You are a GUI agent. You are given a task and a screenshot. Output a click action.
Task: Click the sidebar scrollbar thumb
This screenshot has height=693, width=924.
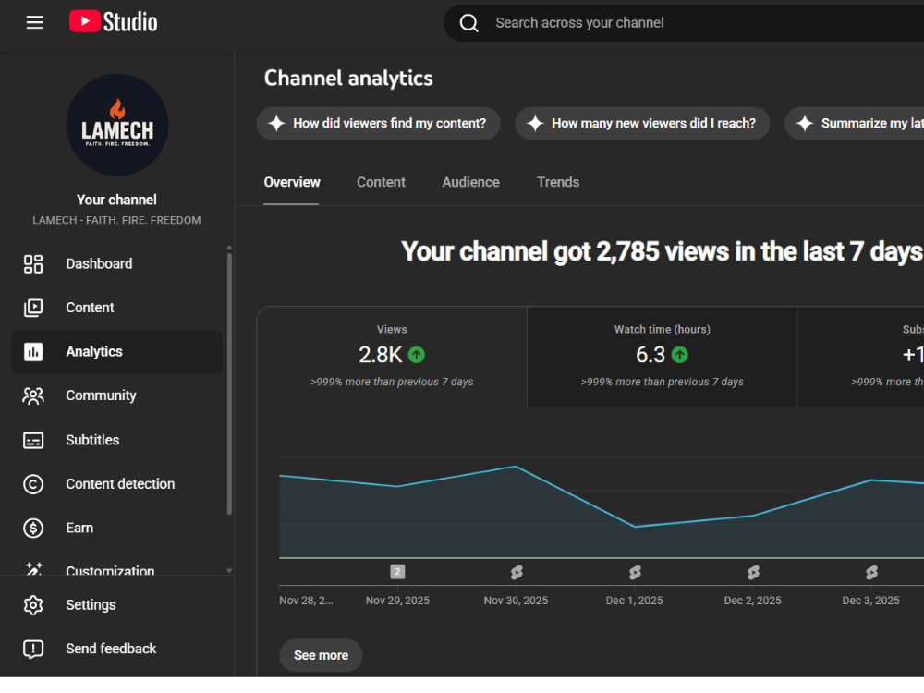click(x=229, y=384)
